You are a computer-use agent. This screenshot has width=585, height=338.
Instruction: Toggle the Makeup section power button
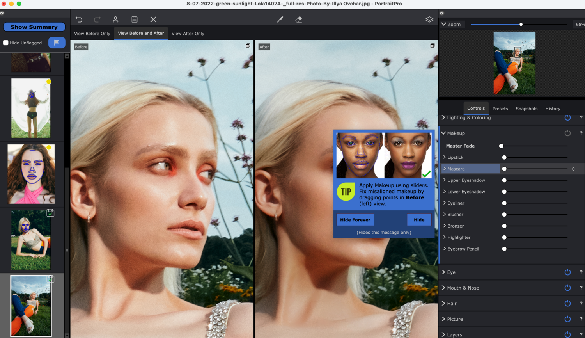[567, 133]
